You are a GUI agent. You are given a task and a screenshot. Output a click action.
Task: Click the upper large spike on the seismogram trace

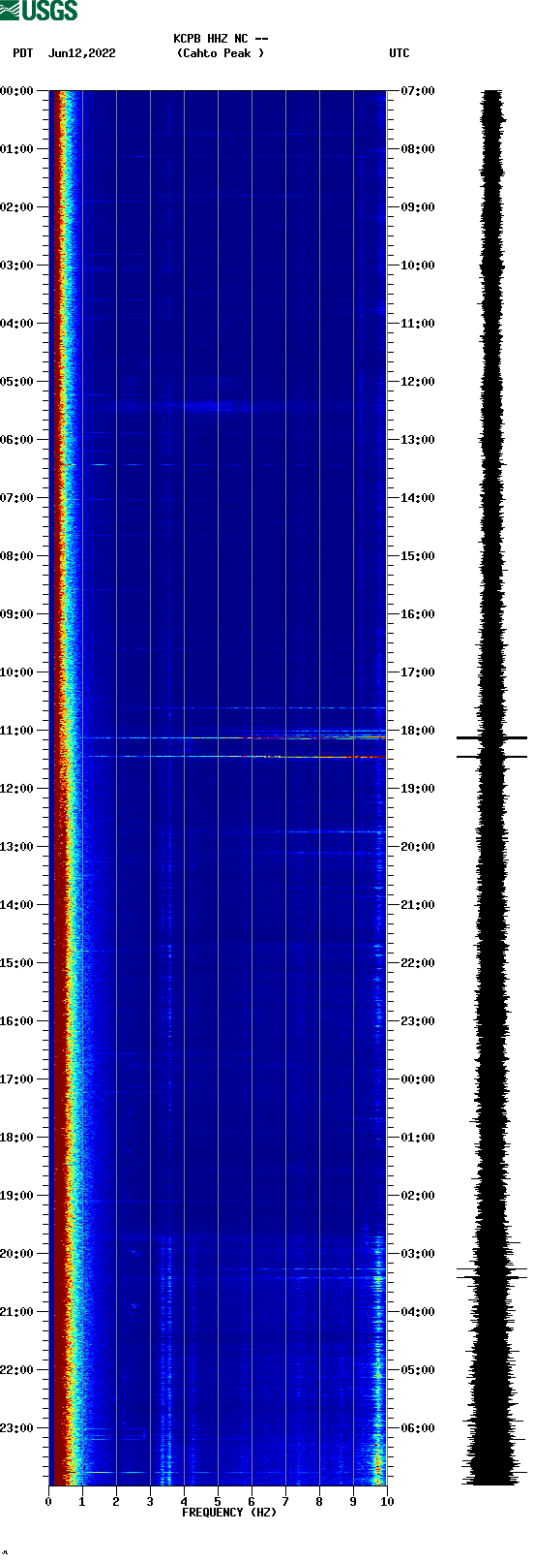491,738
